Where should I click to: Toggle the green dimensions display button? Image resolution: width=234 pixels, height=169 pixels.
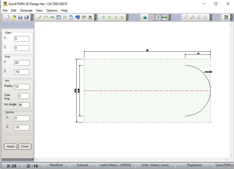coord(164,17)
